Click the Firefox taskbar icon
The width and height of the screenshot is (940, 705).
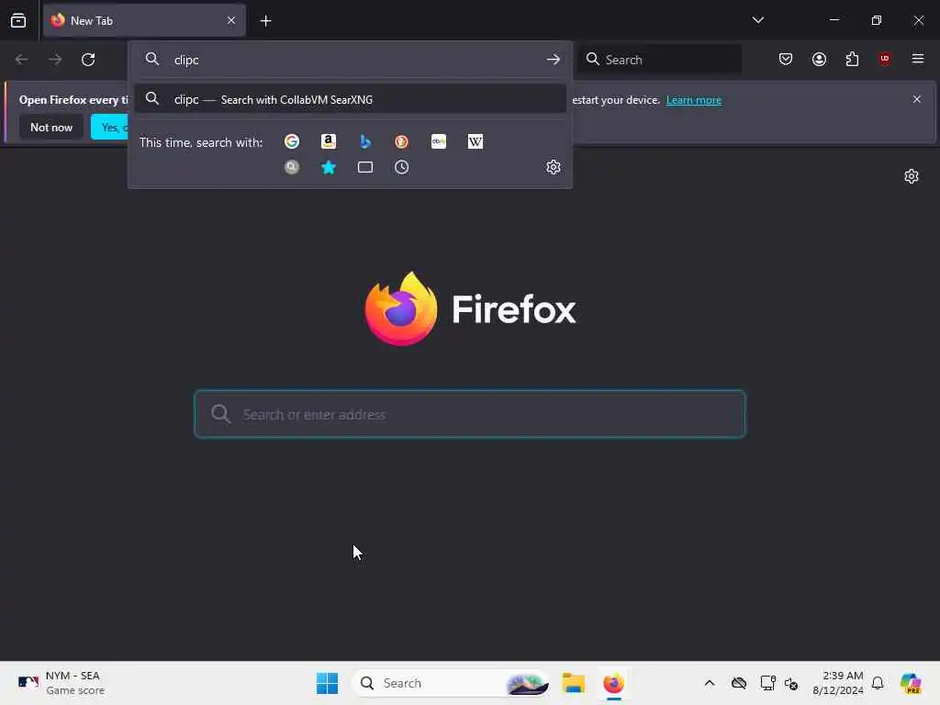[613, 683]
